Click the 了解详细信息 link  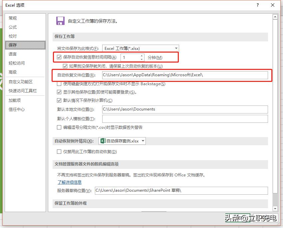coord(69,182)
